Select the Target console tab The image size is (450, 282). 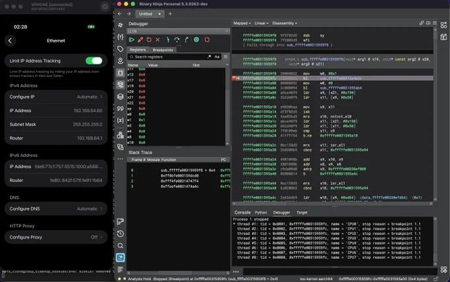[302, 212]
